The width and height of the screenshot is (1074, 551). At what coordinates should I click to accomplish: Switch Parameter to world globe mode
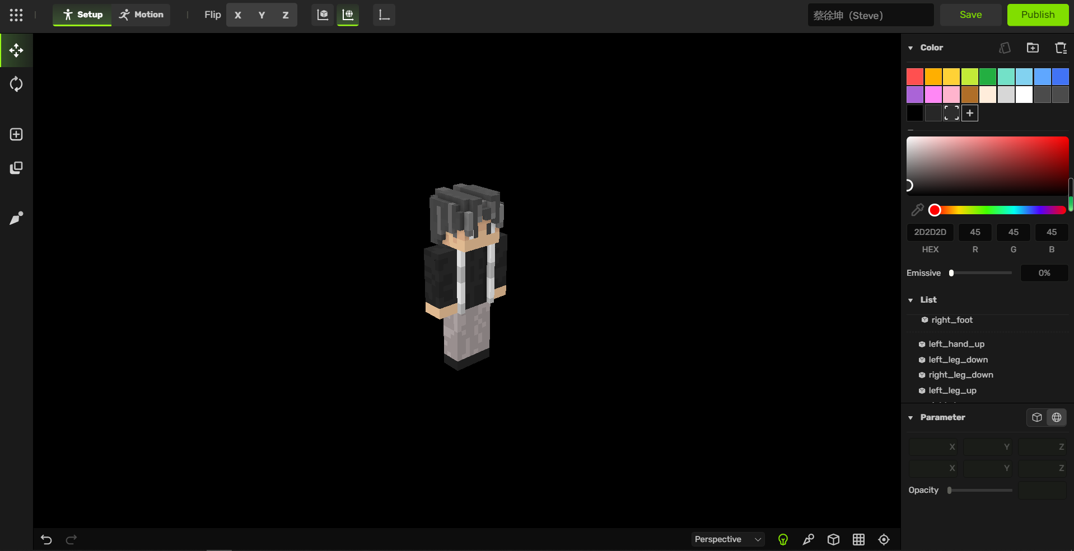point(1057,417)
